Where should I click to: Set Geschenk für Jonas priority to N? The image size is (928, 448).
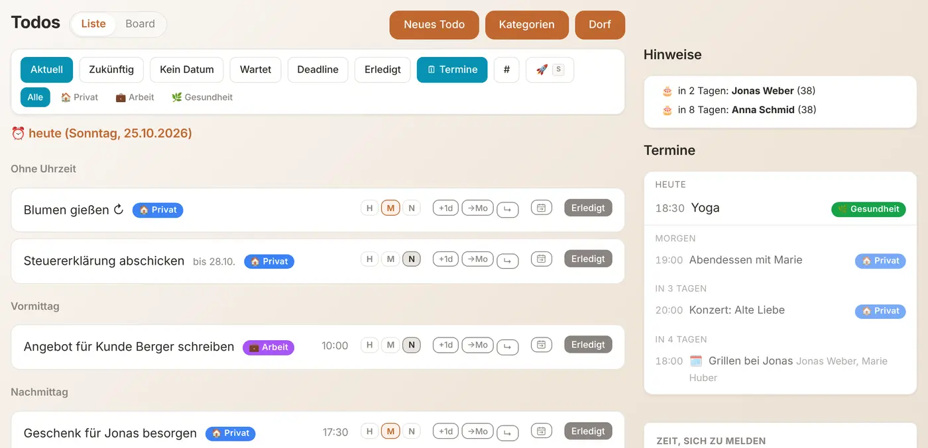[x=412, y=431]
